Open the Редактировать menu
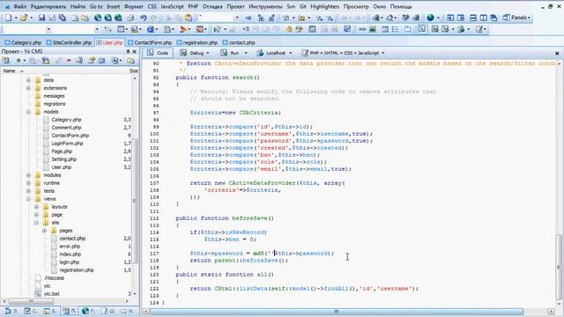Screen dimensions: 564x317 [48, 6]
